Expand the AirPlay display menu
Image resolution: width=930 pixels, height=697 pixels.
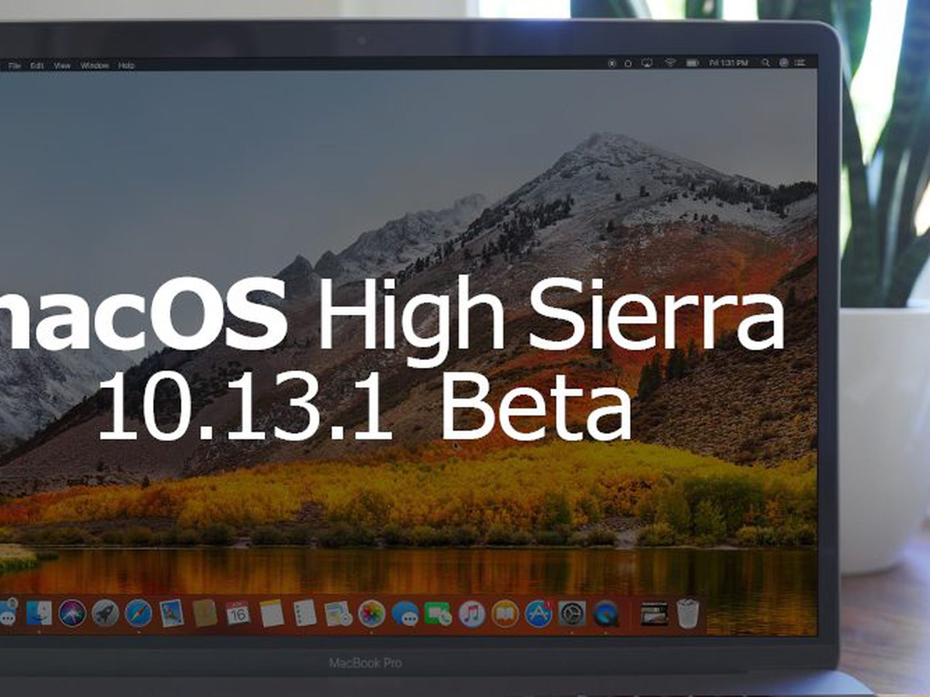[x=648, y=63]
